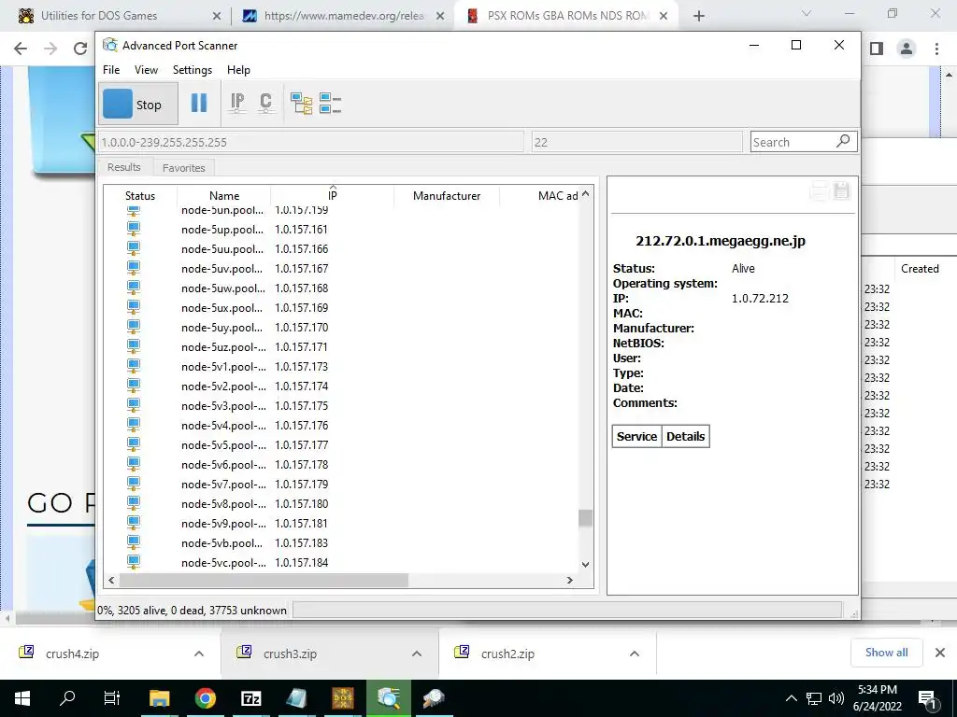Click the IP range toolbar icon

point(237,103)
